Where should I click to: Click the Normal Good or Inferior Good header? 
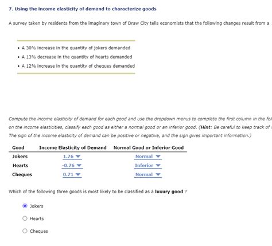(x=149, y=147)
